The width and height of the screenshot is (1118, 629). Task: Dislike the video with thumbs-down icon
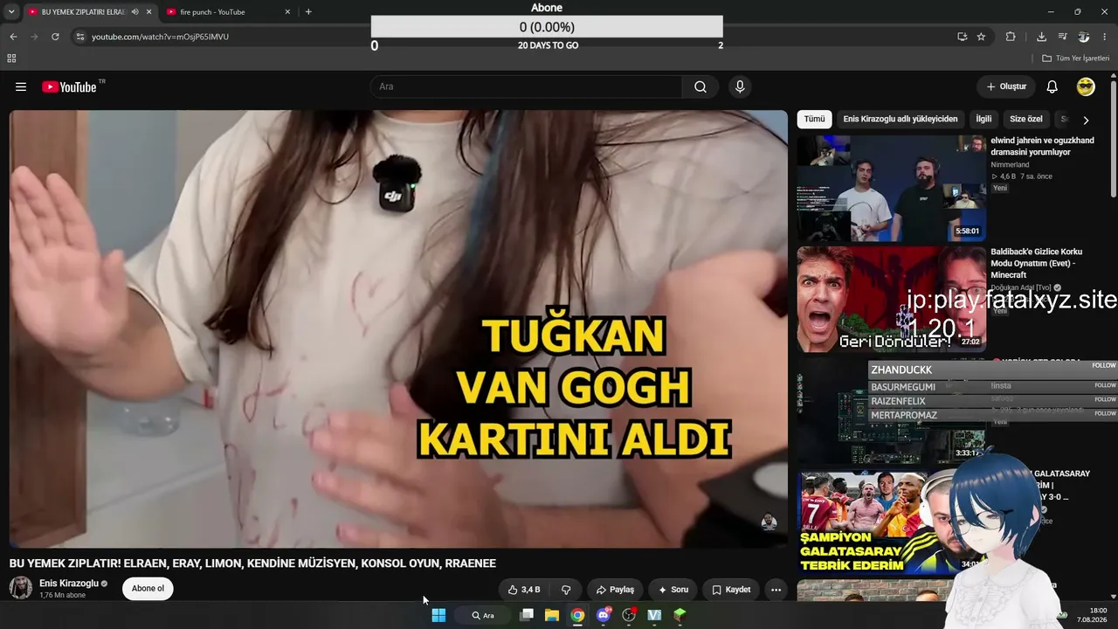pyautogui.click(x=566, y=590)
